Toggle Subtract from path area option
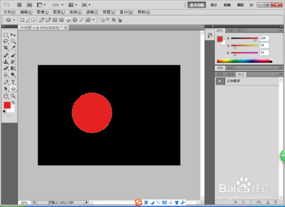 click(108, 20)
